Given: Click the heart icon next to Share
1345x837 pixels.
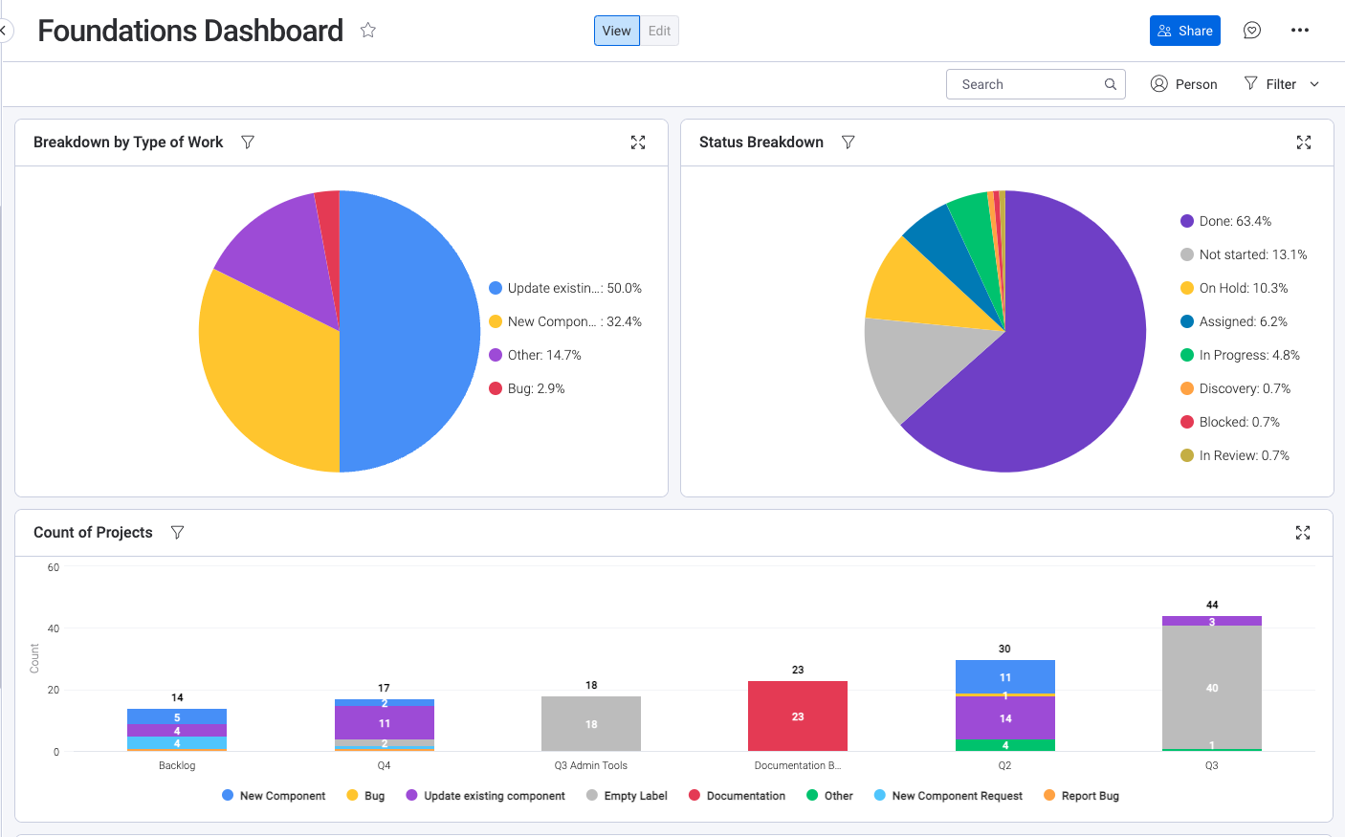Looking at the screenshot, I should pyautogui.click(x=1251, y=30).
